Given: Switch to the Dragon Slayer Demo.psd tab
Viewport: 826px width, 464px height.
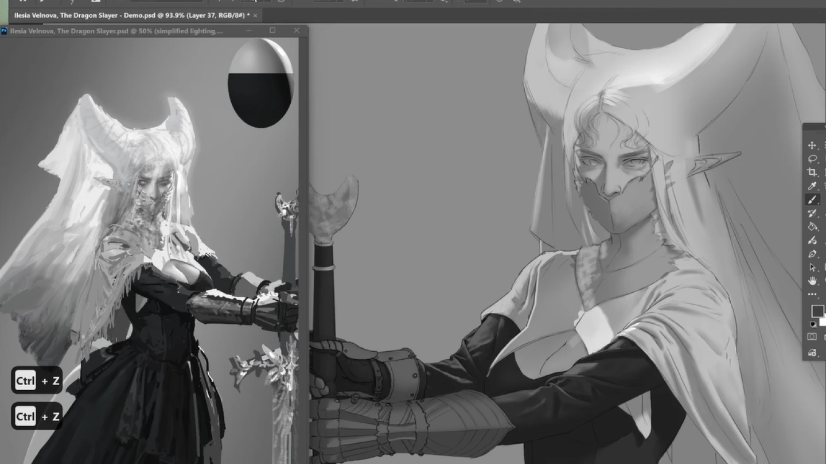Looking at the screenshot, I should [x=126, y=15].
